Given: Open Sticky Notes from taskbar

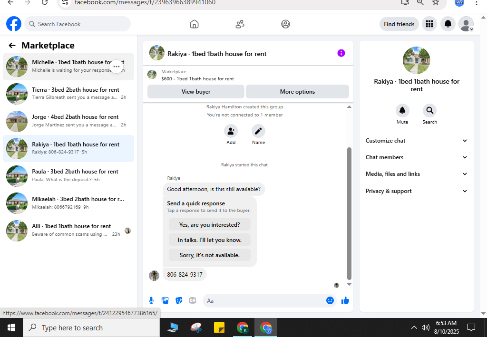Looking at the screenshot, I should pos(219,327).
